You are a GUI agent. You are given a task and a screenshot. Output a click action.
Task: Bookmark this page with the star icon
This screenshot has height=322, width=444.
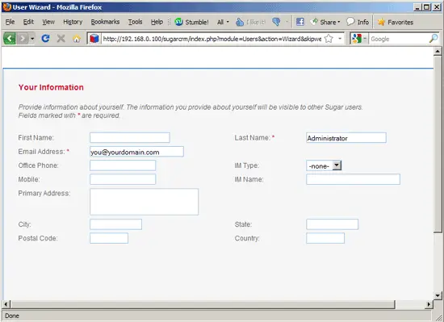(329, 39)
